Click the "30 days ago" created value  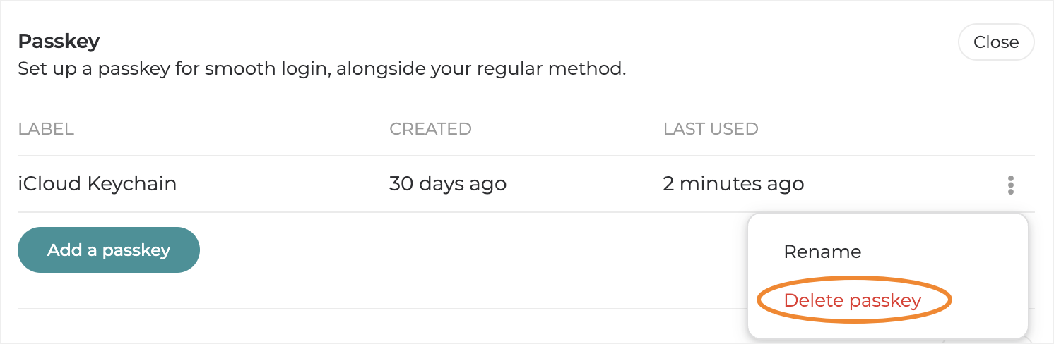pos(448,184)
